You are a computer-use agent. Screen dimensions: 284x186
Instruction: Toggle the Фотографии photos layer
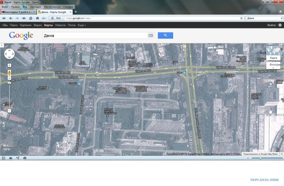[x=274, y=65]
